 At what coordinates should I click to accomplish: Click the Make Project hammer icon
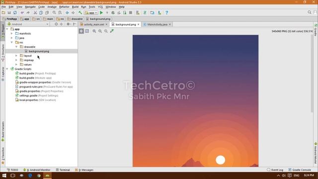80,12
